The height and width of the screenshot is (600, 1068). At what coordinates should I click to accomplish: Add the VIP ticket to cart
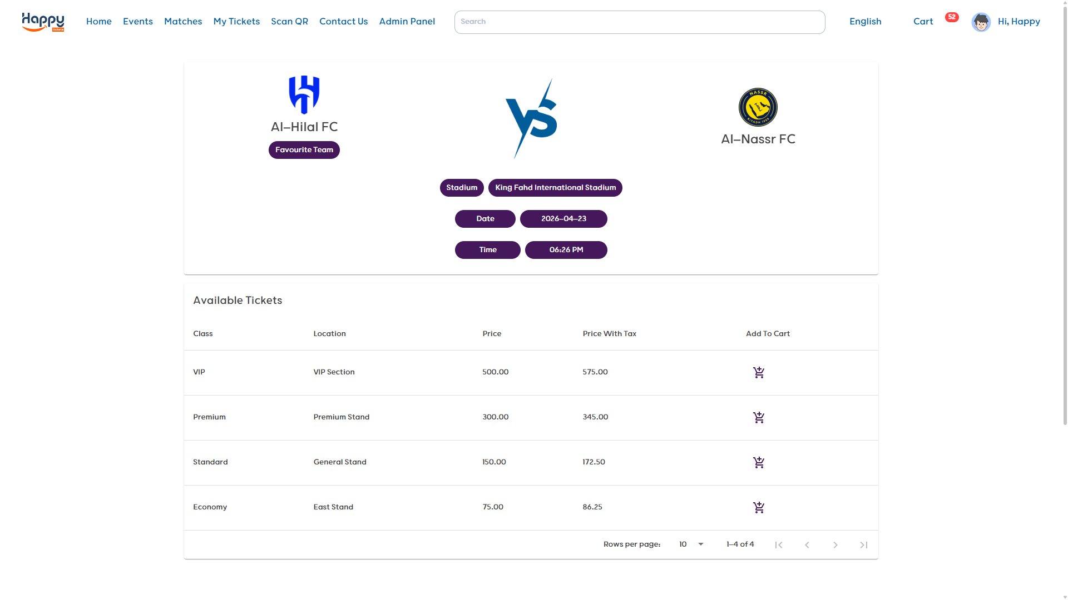(x=759, y=372)
